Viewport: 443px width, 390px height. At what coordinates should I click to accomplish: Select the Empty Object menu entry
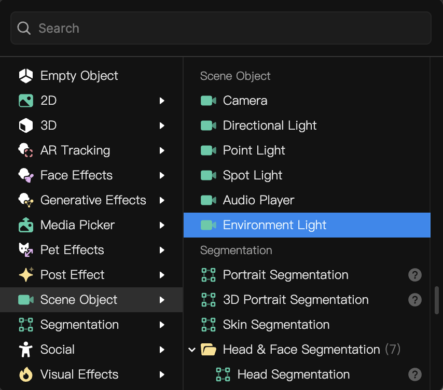point(91,76)
